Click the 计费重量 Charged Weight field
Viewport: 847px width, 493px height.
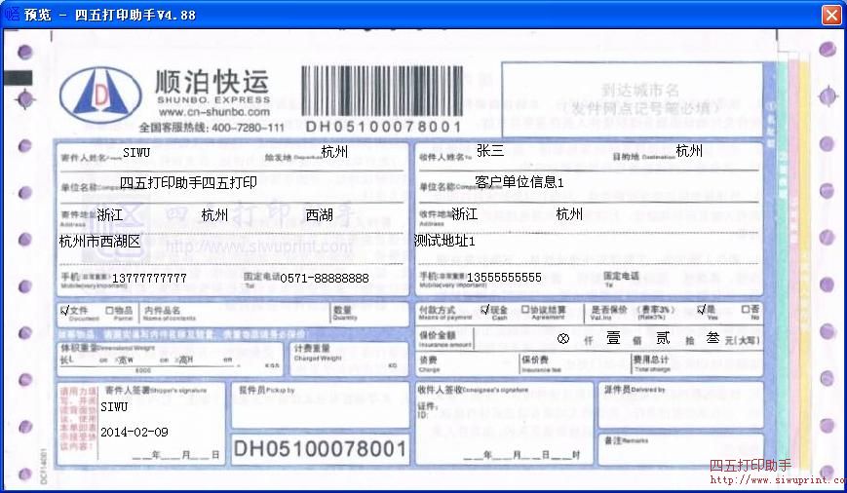(x=349, y=358)
